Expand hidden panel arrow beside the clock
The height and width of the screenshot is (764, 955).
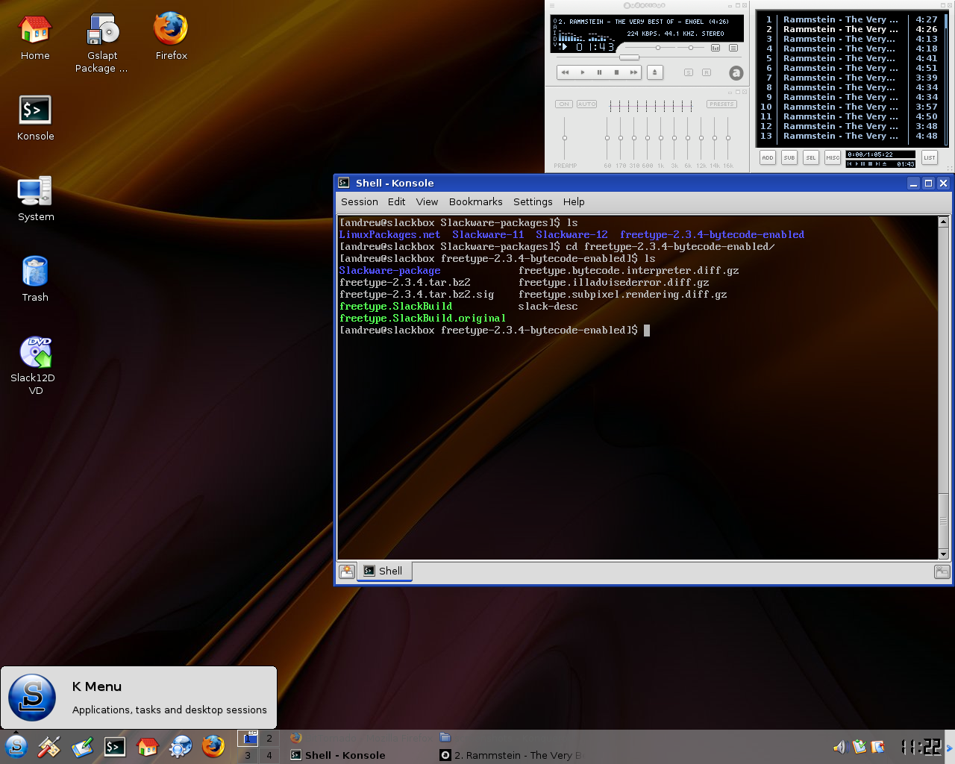950,747
